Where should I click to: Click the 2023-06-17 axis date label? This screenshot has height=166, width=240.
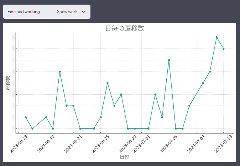point(46,144)
